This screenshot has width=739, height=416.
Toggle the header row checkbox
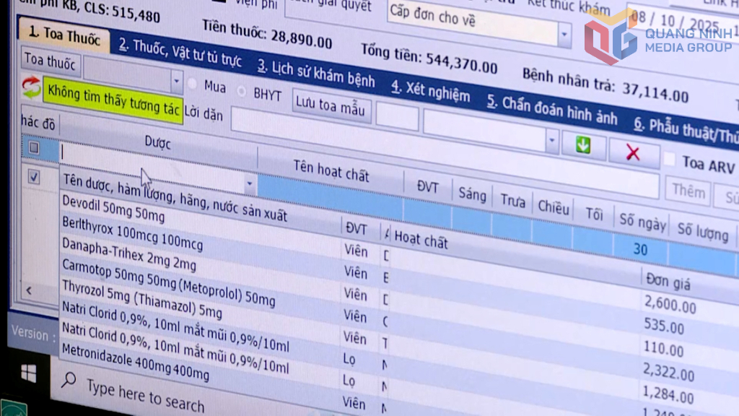[x=33, y=148]
